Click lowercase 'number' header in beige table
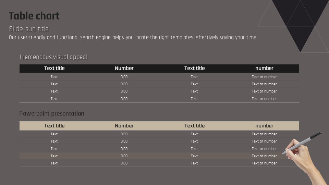Image resolution: width=329 pixels, height=185 pixels. [x=264, y=126]
